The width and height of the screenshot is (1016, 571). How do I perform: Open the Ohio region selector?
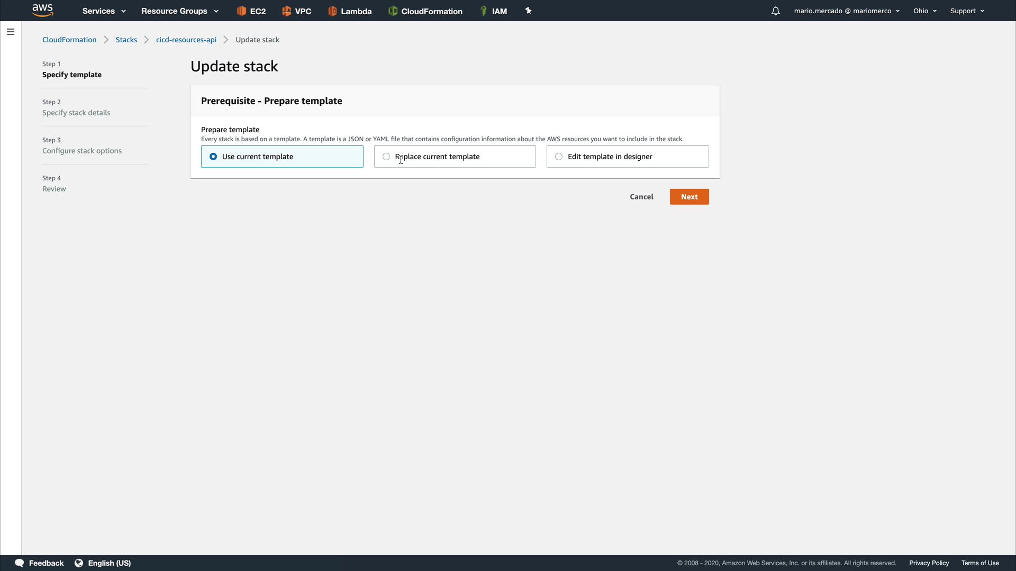924,11
